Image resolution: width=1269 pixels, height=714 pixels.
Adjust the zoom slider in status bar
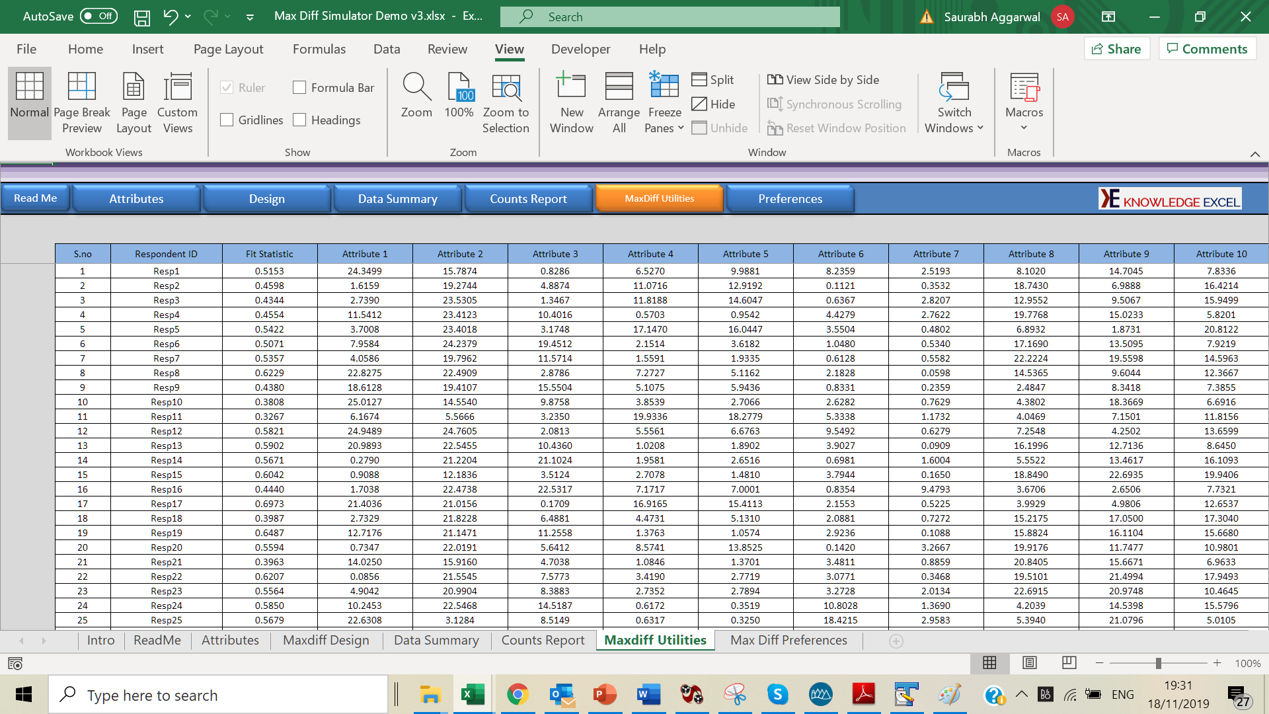click(1158, 663)
